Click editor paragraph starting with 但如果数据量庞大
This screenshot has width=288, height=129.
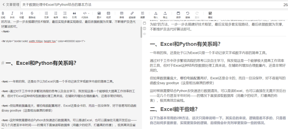click(x=69, y=108)
